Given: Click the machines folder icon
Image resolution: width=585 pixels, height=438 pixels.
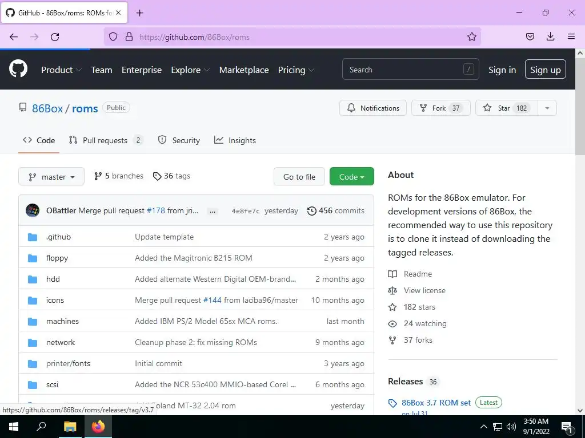Looking at the screenshot, I should point(33,322).
